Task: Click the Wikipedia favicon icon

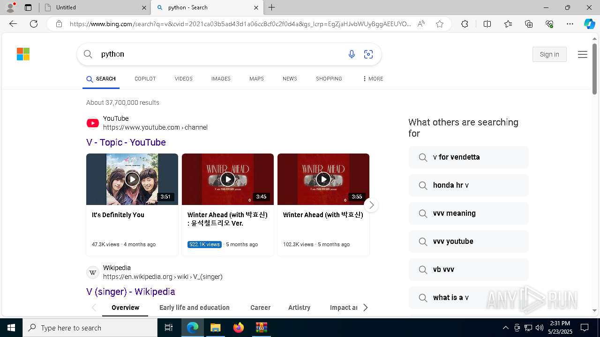Action: pos(93,272)
